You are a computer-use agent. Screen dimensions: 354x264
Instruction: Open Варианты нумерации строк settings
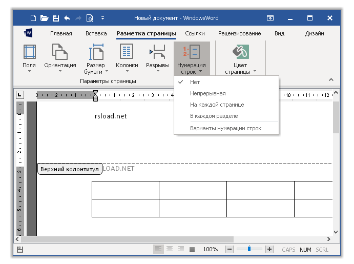click(x=225, y=128)
